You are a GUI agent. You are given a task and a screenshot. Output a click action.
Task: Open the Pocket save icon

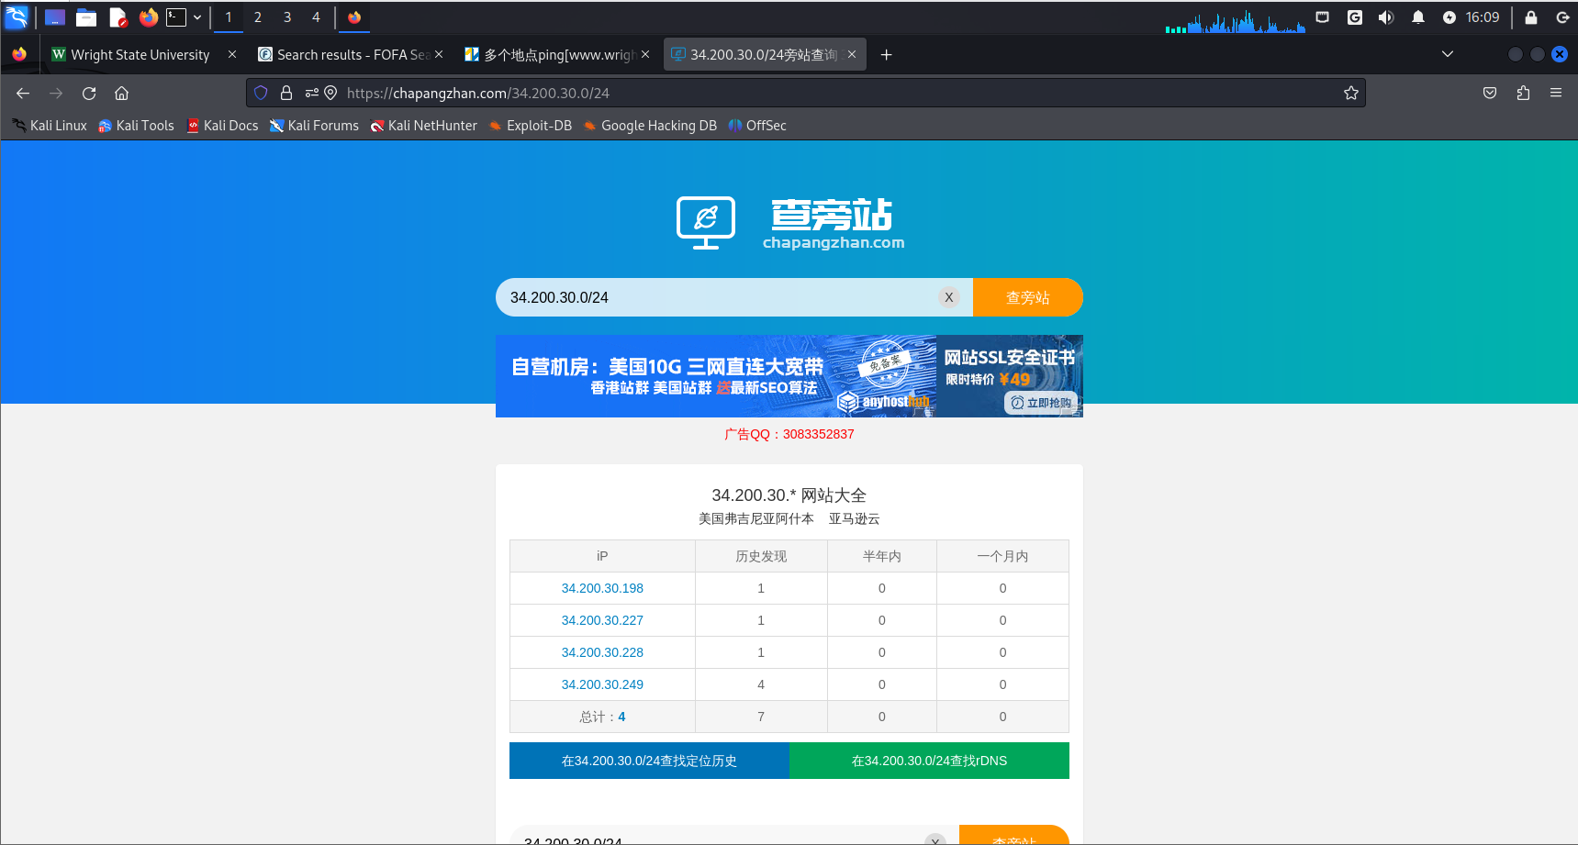(1490, 93)
